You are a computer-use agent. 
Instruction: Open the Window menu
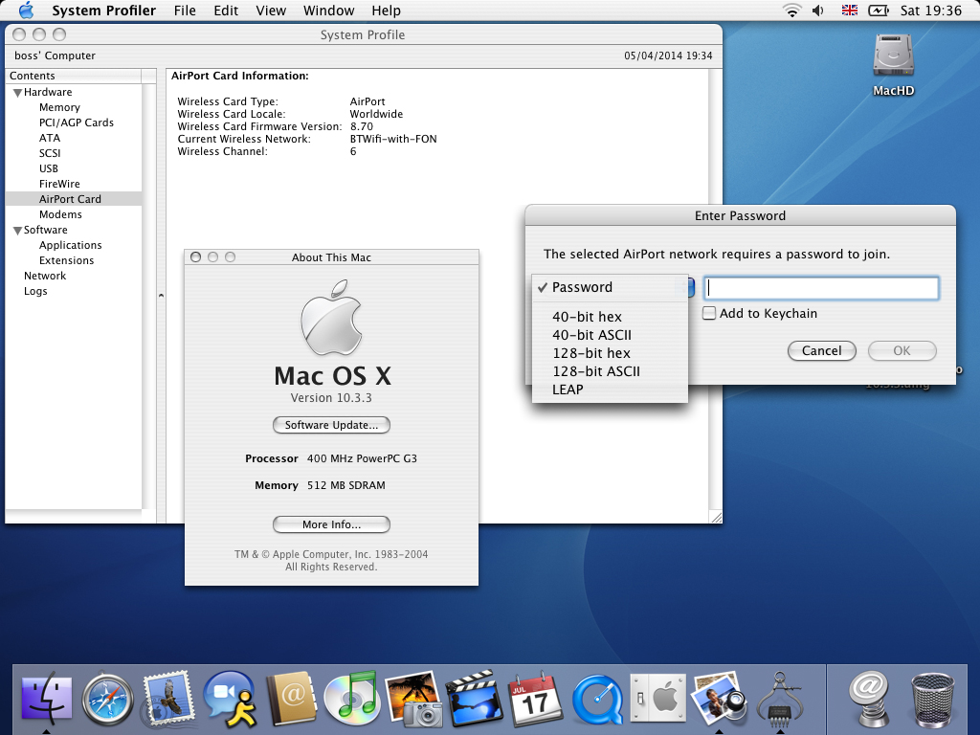click(x=328, y=11)
